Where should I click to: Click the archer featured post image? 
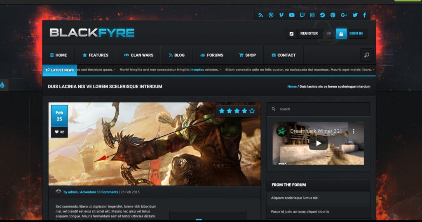[x=155, y=144]
